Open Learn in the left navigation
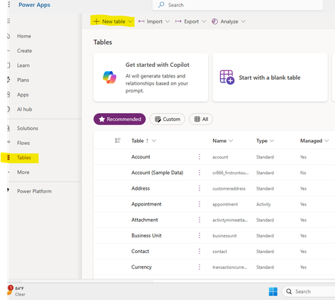The height and width of the screenshot is (300, 335). tap(23, 65)
